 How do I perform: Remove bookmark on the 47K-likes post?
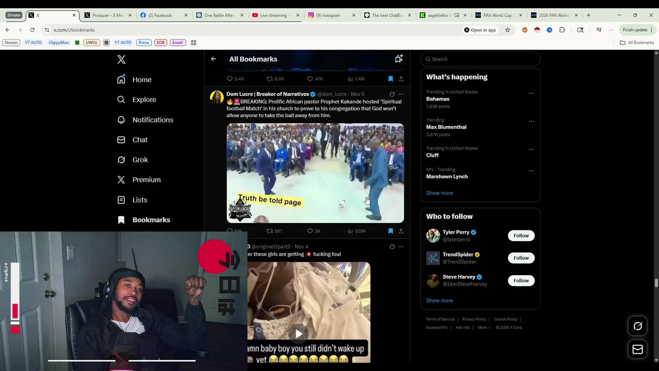pos(390,79)
